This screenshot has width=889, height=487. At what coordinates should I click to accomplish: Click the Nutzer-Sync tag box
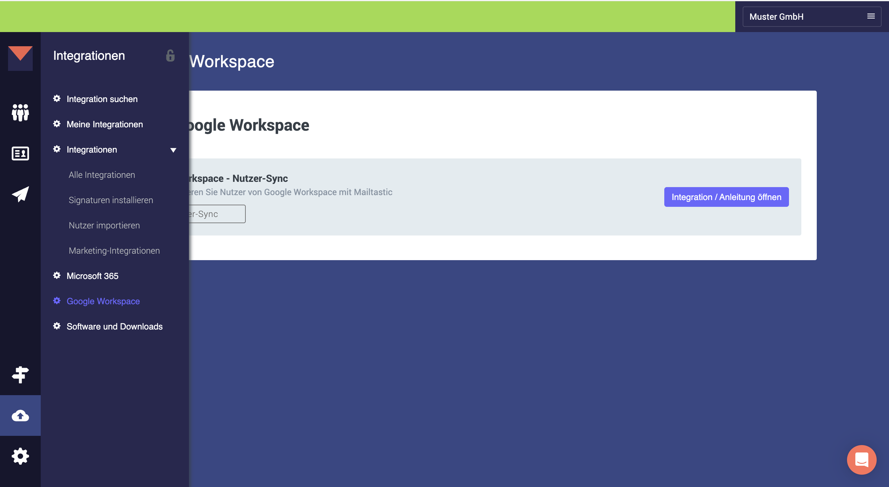tap(216, 214)
